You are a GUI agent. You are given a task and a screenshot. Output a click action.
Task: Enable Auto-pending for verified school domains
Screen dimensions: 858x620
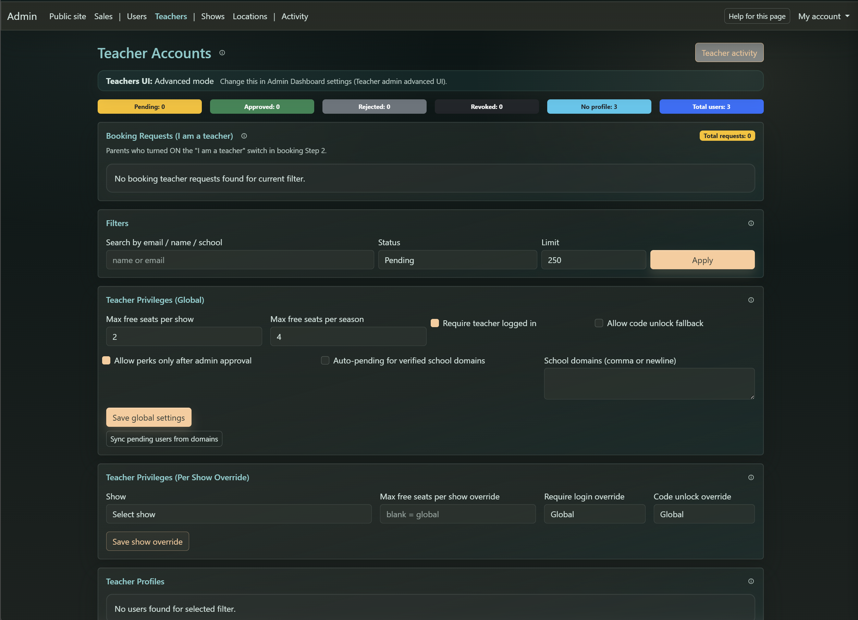point(325,360)
